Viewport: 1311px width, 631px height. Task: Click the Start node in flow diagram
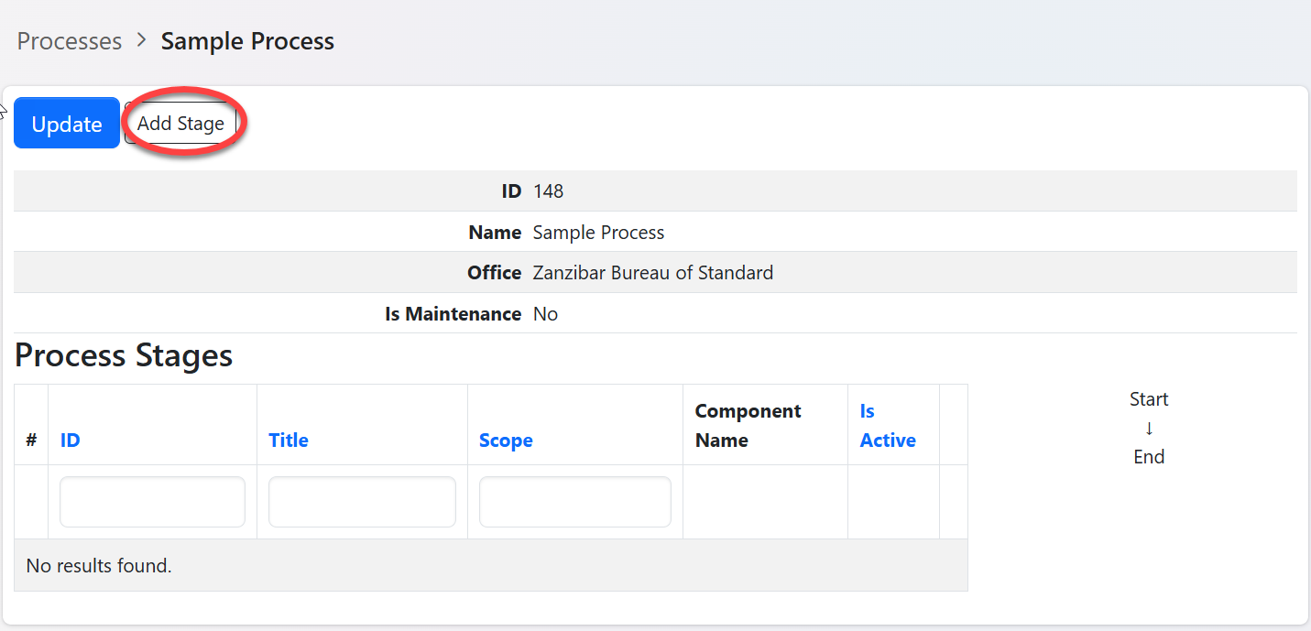point(1149,399)
